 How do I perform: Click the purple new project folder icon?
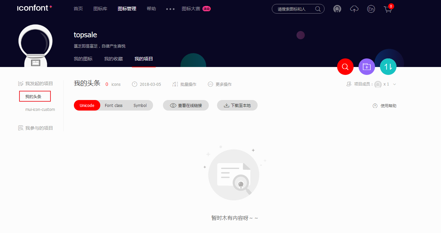(366, 67)
